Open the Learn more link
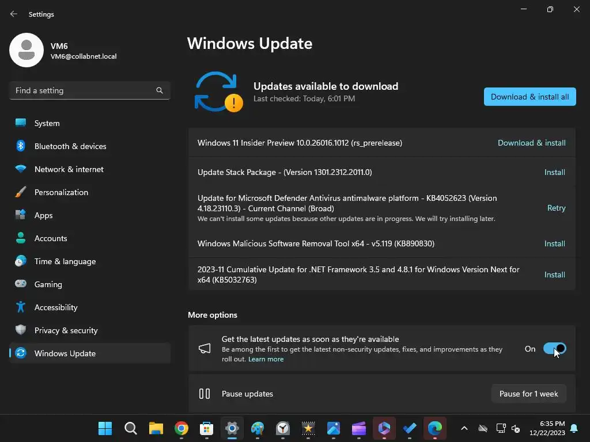 click(266, 359)
